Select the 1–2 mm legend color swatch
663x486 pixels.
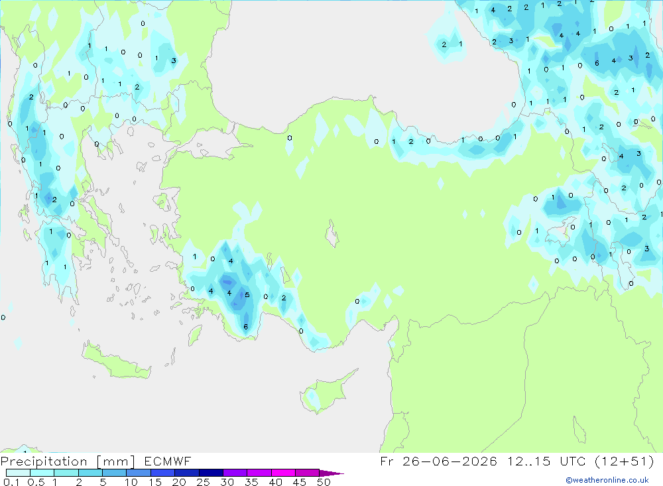tap(66, 473)
